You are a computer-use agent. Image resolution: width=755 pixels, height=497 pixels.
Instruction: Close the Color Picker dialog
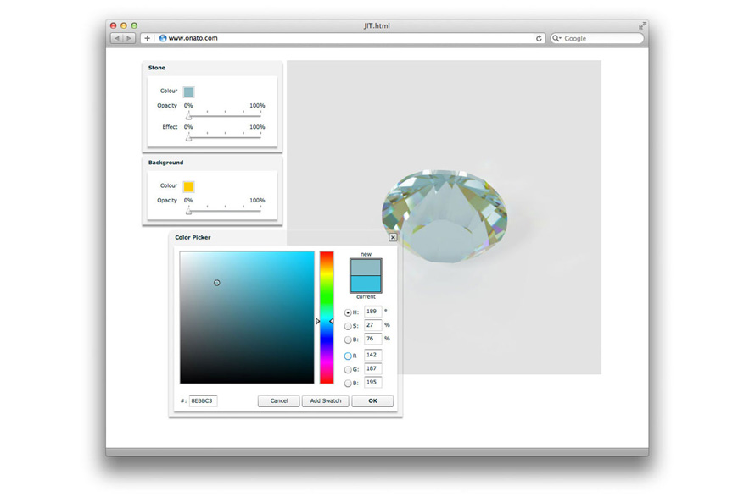[x=393, y=237]
